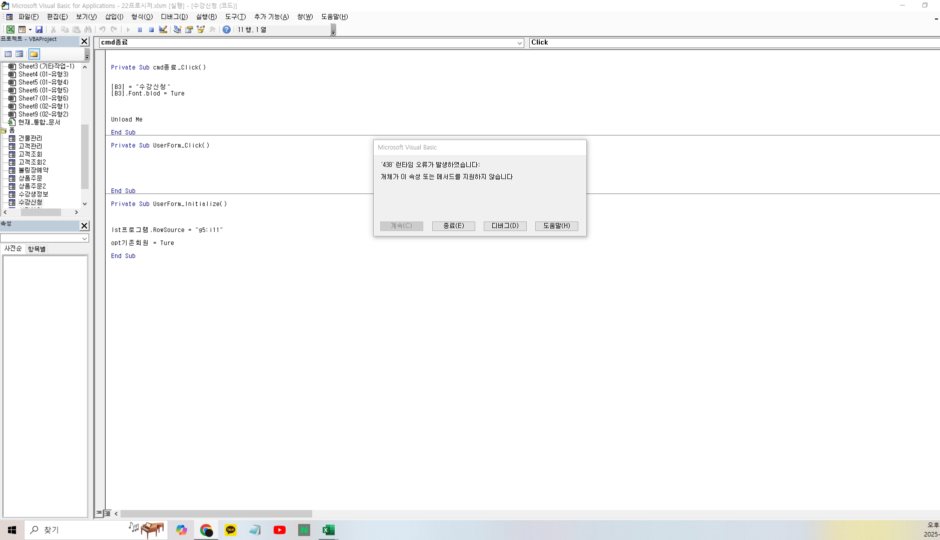Click the code window horizontal scrollbar

point(216,513)
